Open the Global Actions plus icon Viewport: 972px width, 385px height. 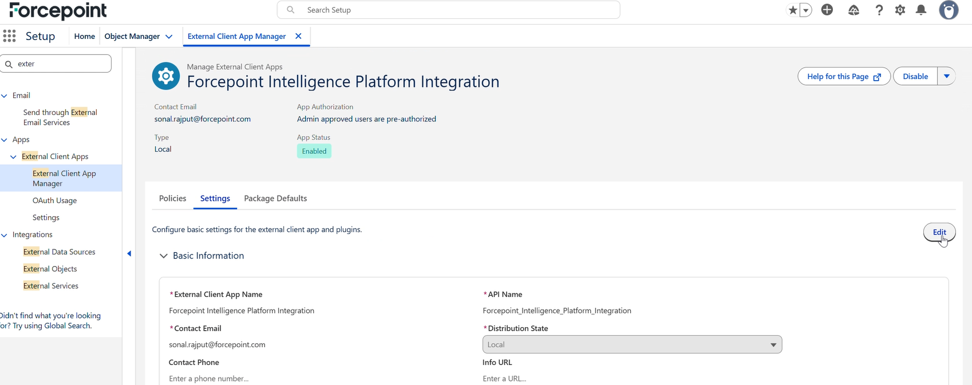(827, 10)
